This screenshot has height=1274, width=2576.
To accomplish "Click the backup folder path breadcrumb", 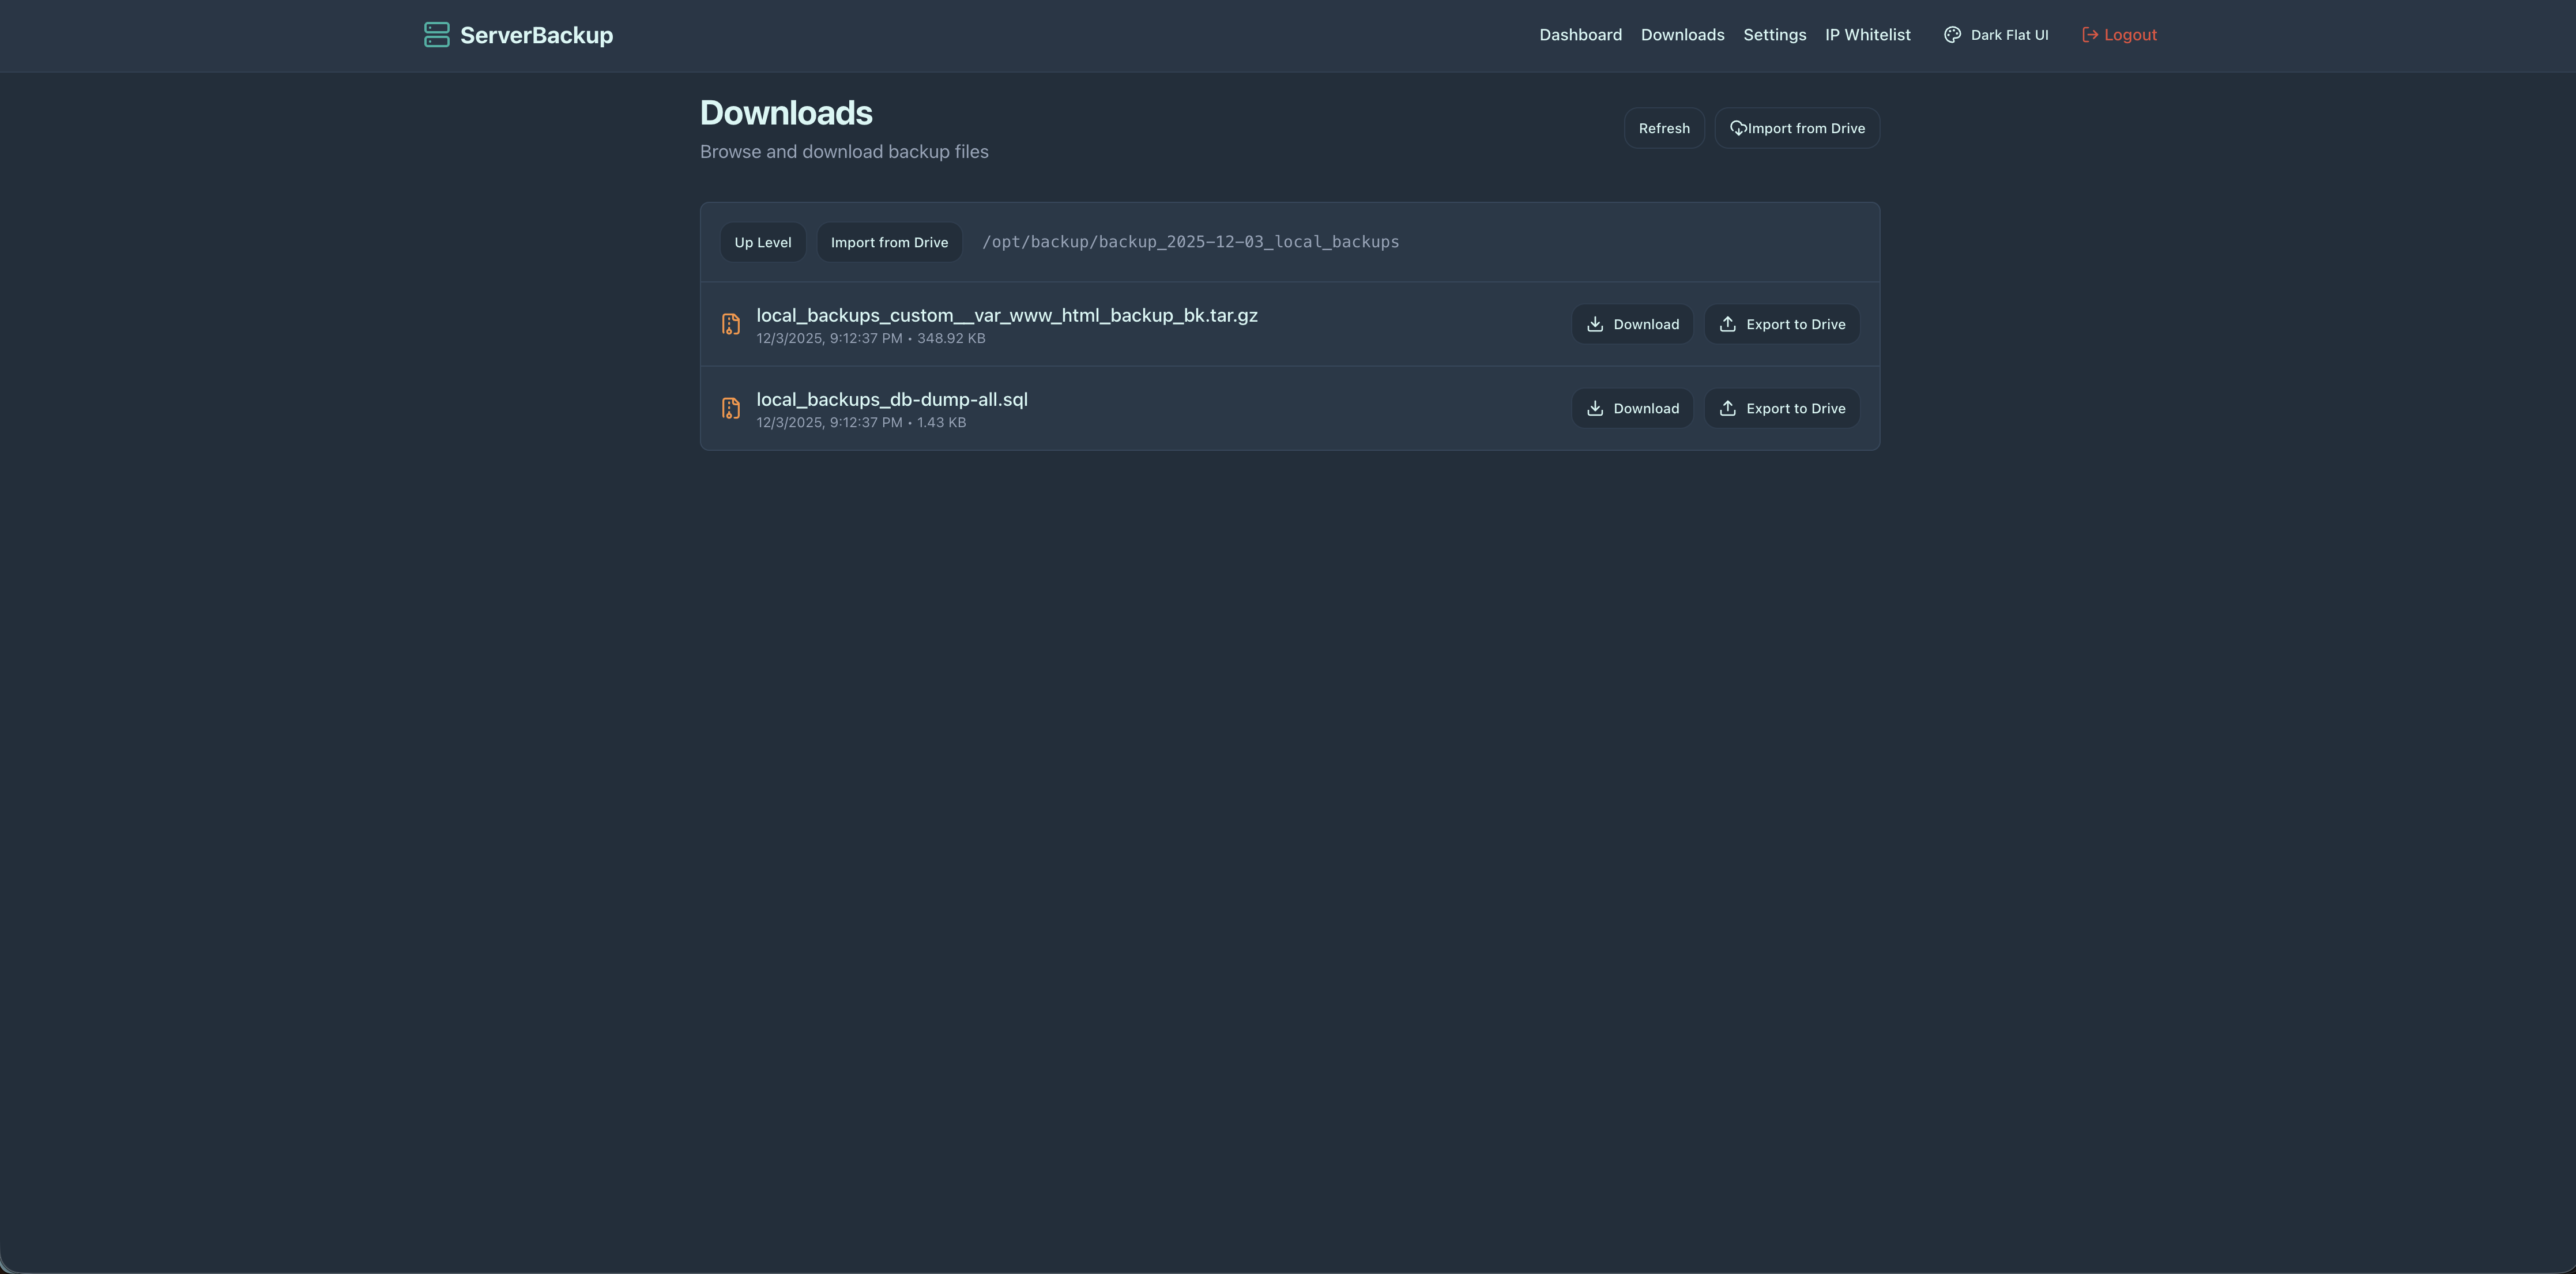I will [x=1190, y=241].
